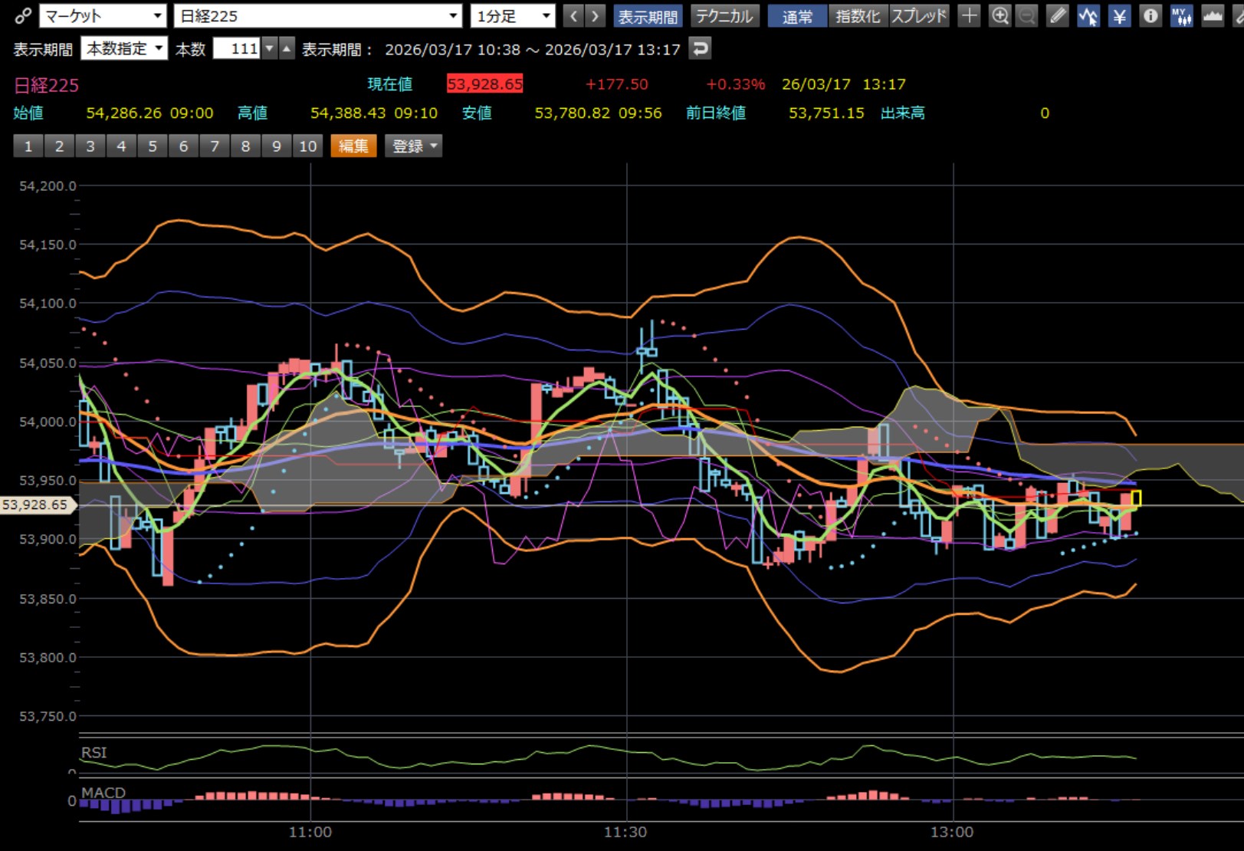This screenshot has height=851, width=1244.
Task: Open the info circle icon
Action: (1150, 16)
